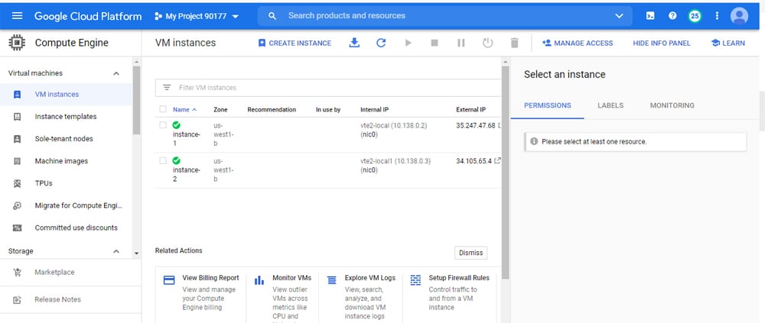Check the instance-1 checkbox
Screen dimensions: 765x323
click(163, 124)
